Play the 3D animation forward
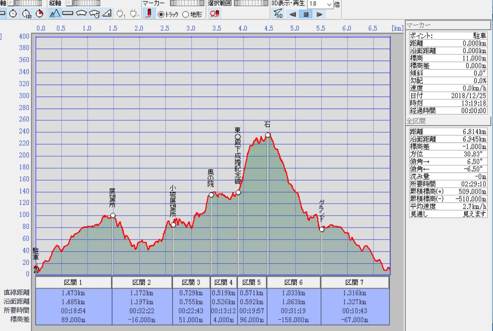493x331 pixels. click(319, 14)
